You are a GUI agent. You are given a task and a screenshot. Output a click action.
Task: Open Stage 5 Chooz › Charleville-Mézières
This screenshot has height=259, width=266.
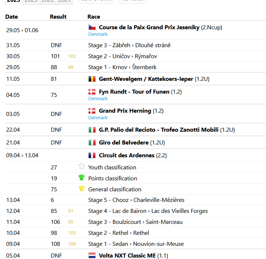tap(136, 200)
